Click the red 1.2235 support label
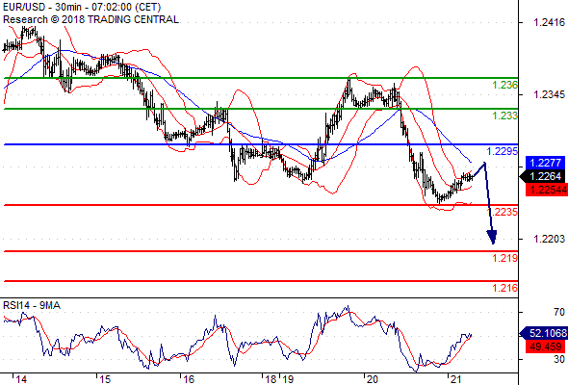The height and width of the screenshot is (385, 568). click(503, 212)
